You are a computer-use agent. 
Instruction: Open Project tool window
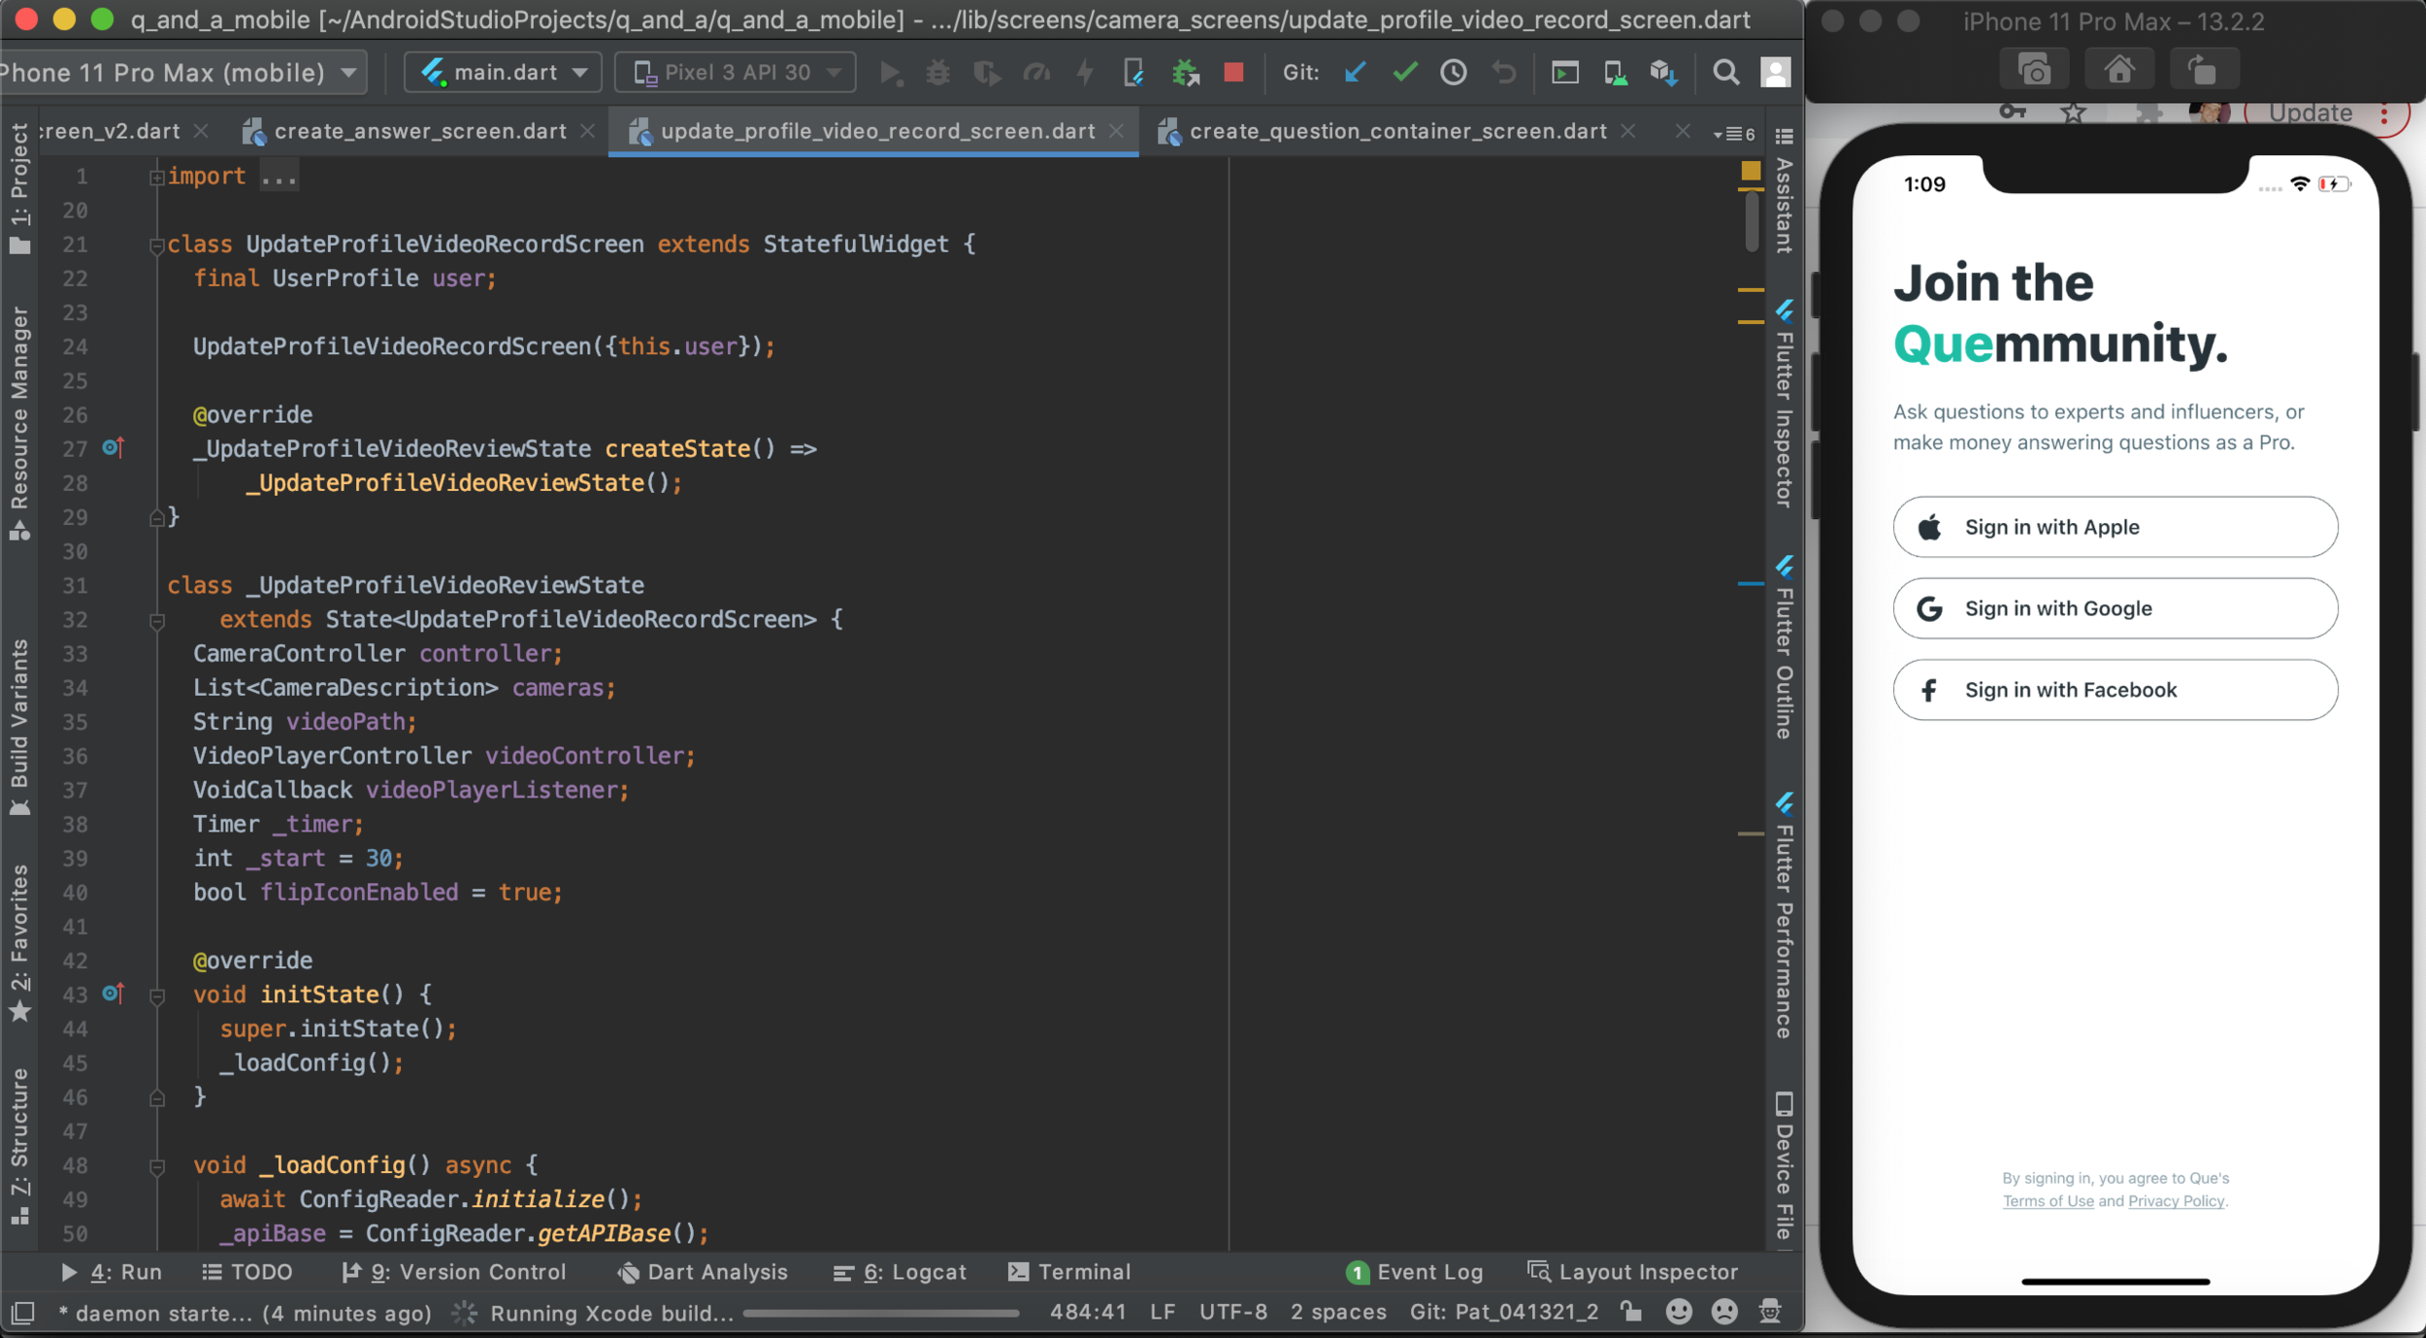pos(19,188)
